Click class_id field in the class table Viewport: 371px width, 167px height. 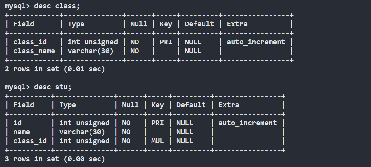tap(30, 42)
